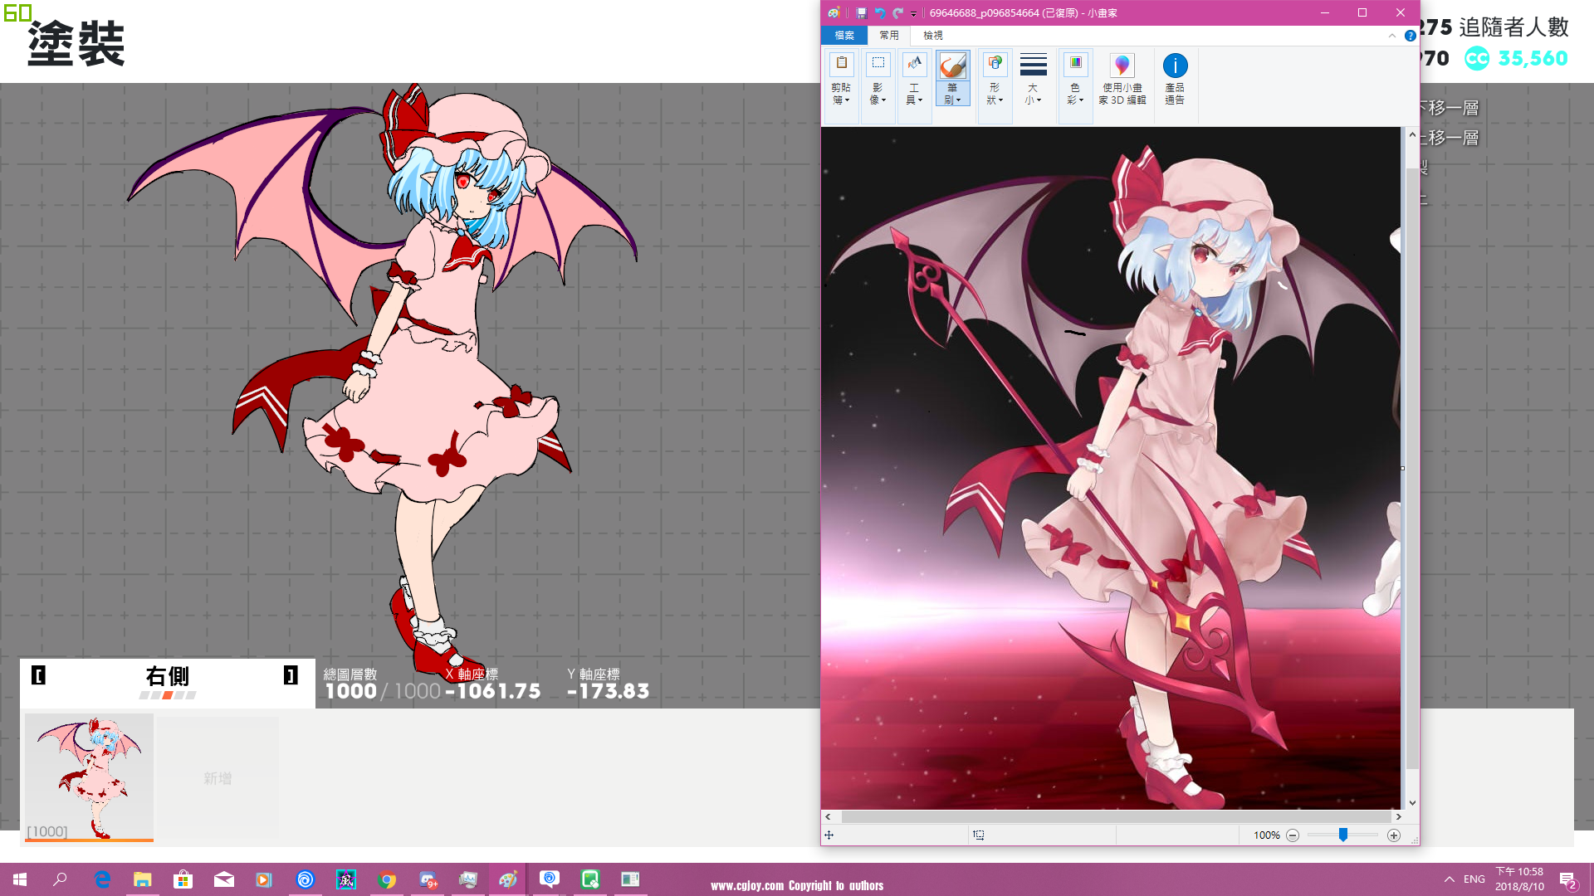Click the Undo arrow in Paint's quick access toolbar
The height and width of the screenshot is (896, 1594).
(x=880, y=12)
